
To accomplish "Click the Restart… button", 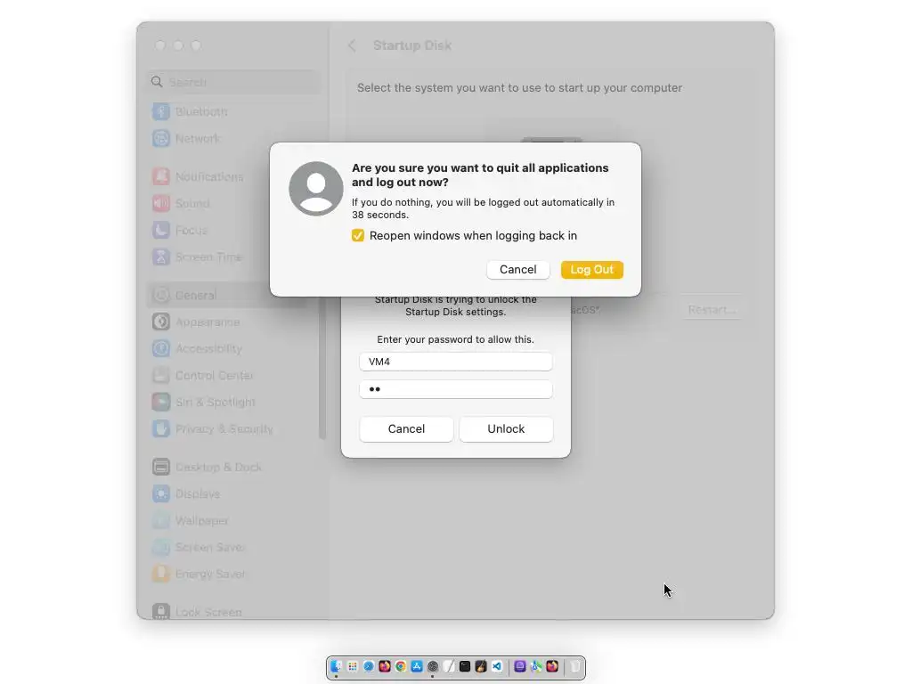I will pyautogui.click(x=712, y=309).
